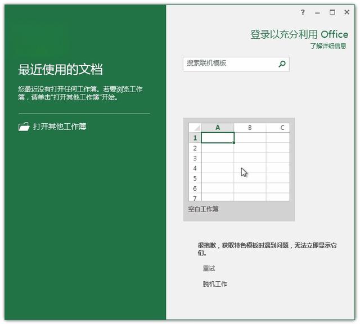Click the selected cell A1 in the preview

coord(218,138)
